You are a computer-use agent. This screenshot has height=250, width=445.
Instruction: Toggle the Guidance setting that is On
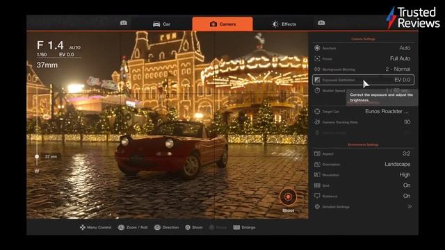click(407, 196)
